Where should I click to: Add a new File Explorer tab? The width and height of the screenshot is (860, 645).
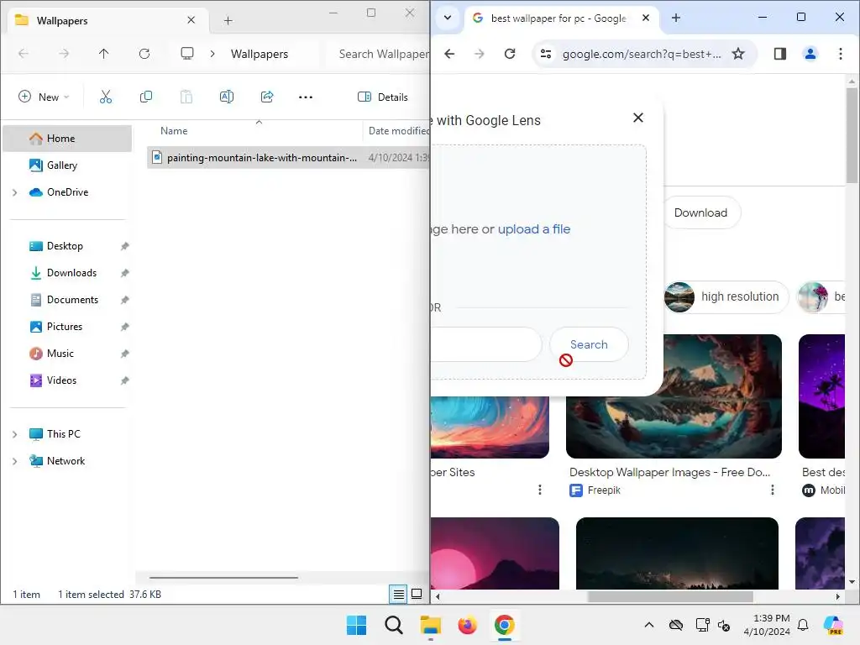click(x=228, y=21)
